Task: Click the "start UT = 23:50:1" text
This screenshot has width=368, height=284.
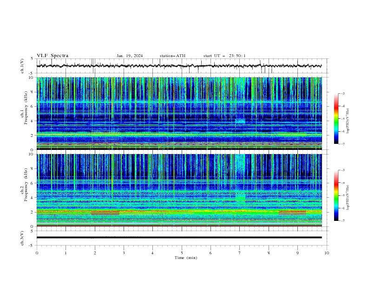Action: [224, 56]
